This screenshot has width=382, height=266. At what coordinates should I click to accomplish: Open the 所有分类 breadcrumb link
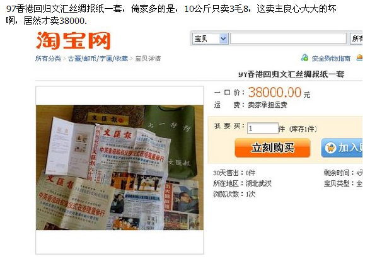[x=48, y=59]
